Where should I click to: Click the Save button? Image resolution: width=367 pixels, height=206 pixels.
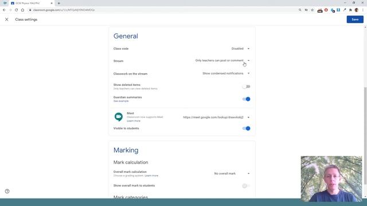coord(355,19)
